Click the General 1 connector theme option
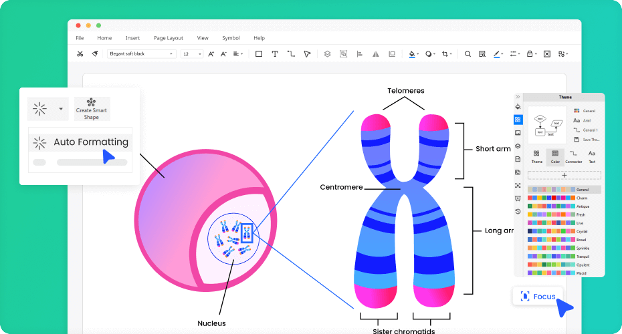This screenshot has width=622, height=334. click(585, 130)
